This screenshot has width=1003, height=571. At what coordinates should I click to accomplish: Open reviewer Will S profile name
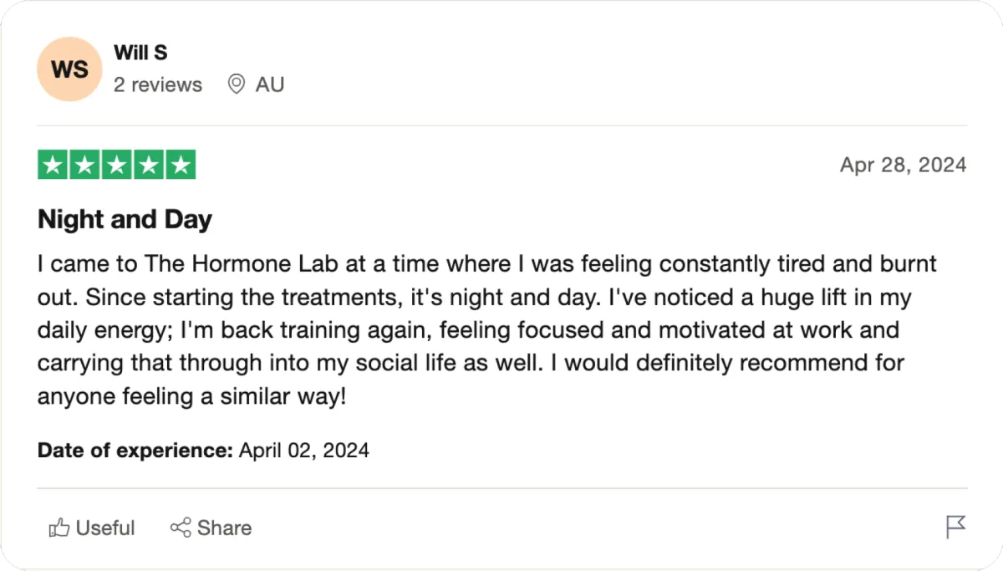click(x=140, y=53)
